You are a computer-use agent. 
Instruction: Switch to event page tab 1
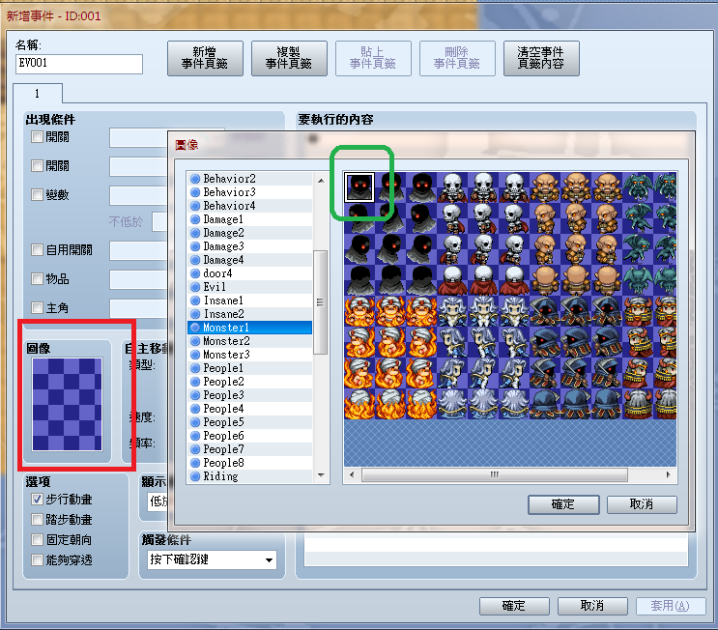pyautogui.click(x=38, y=94)
